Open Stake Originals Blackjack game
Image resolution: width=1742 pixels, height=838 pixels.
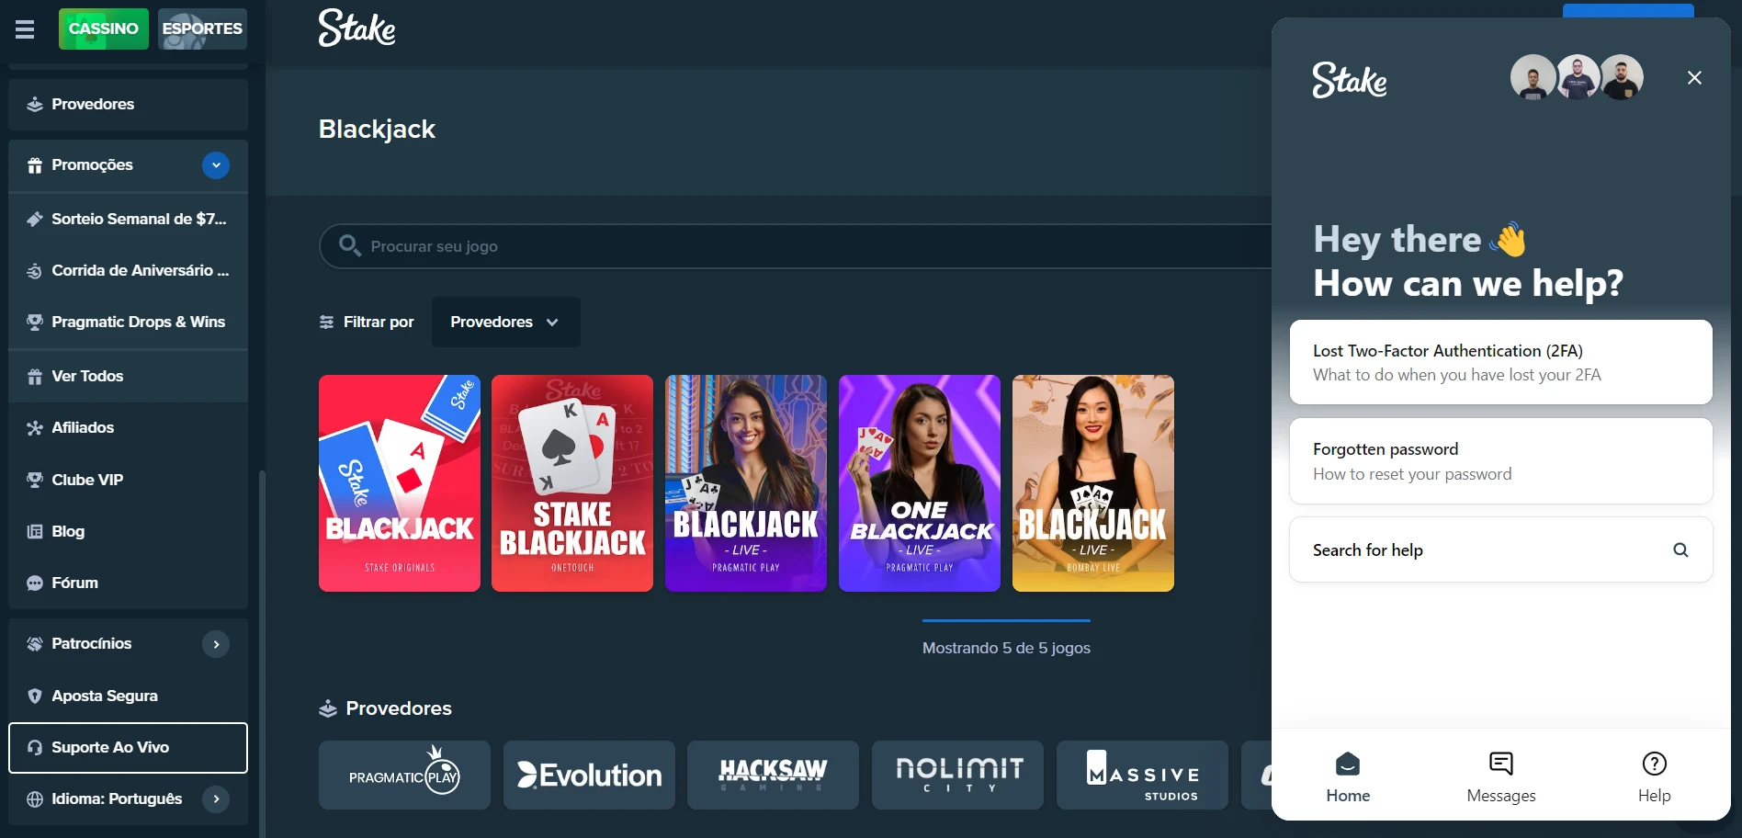point(400,483)
